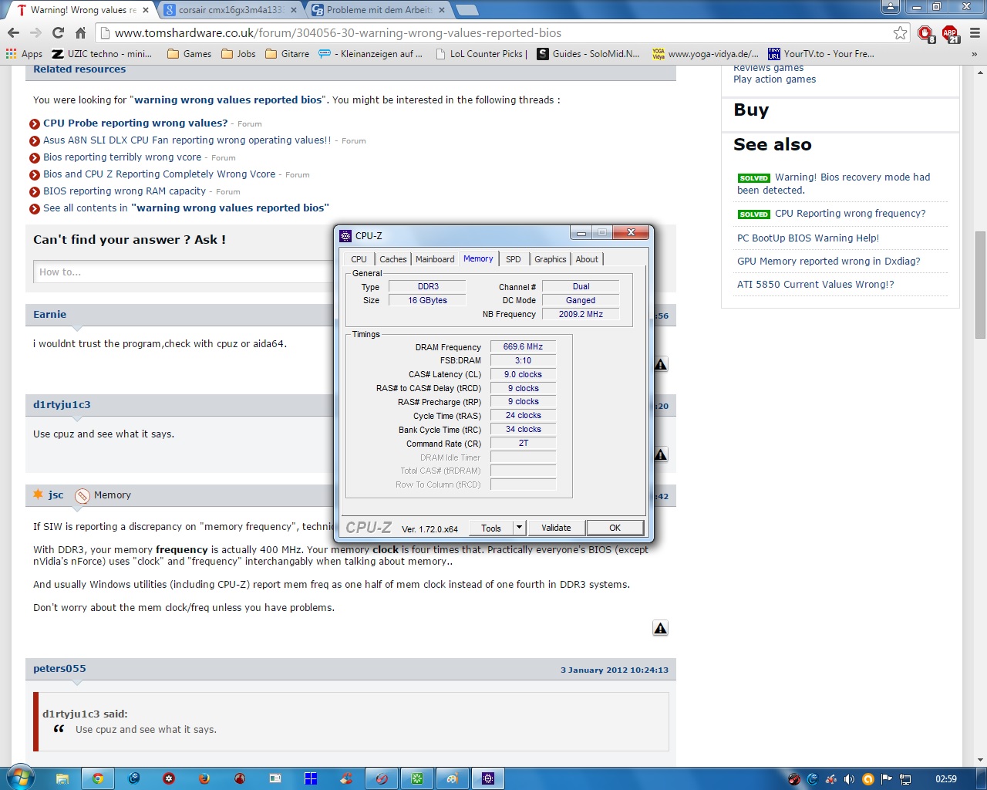Click the warning icon under Earnie's post
Viewport: 987px width, 790px height.
661,364
